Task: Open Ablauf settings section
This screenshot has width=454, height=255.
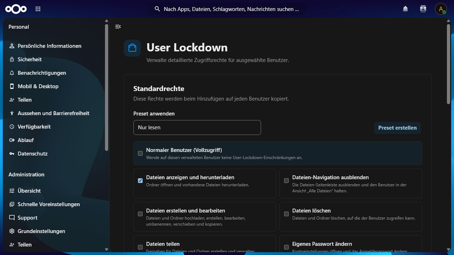Action: [x=54, y=140]
